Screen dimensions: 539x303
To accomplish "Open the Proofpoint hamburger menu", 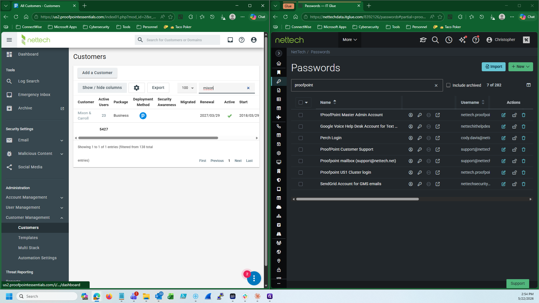I will tap(9, 40).
